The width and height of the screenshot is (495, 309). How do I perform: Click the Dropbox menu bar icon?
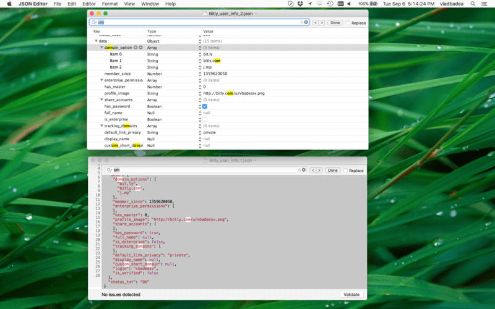click(300, 4)
